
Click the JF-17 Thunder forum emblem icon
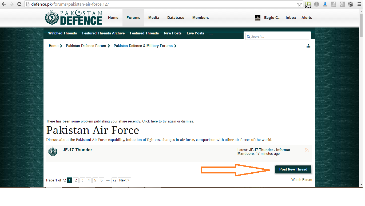coord(53,151)
